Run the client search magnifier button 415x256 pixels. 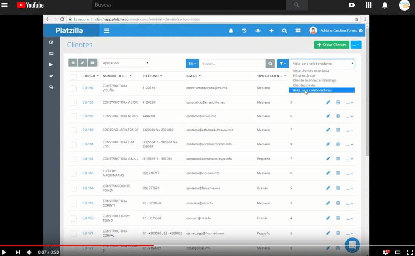270,64
